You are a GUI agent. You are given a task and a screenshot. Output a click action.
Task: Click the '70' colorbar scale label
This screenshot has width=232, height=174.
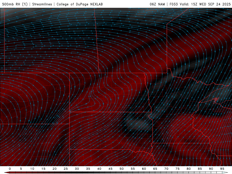click(x=166, y=169)
